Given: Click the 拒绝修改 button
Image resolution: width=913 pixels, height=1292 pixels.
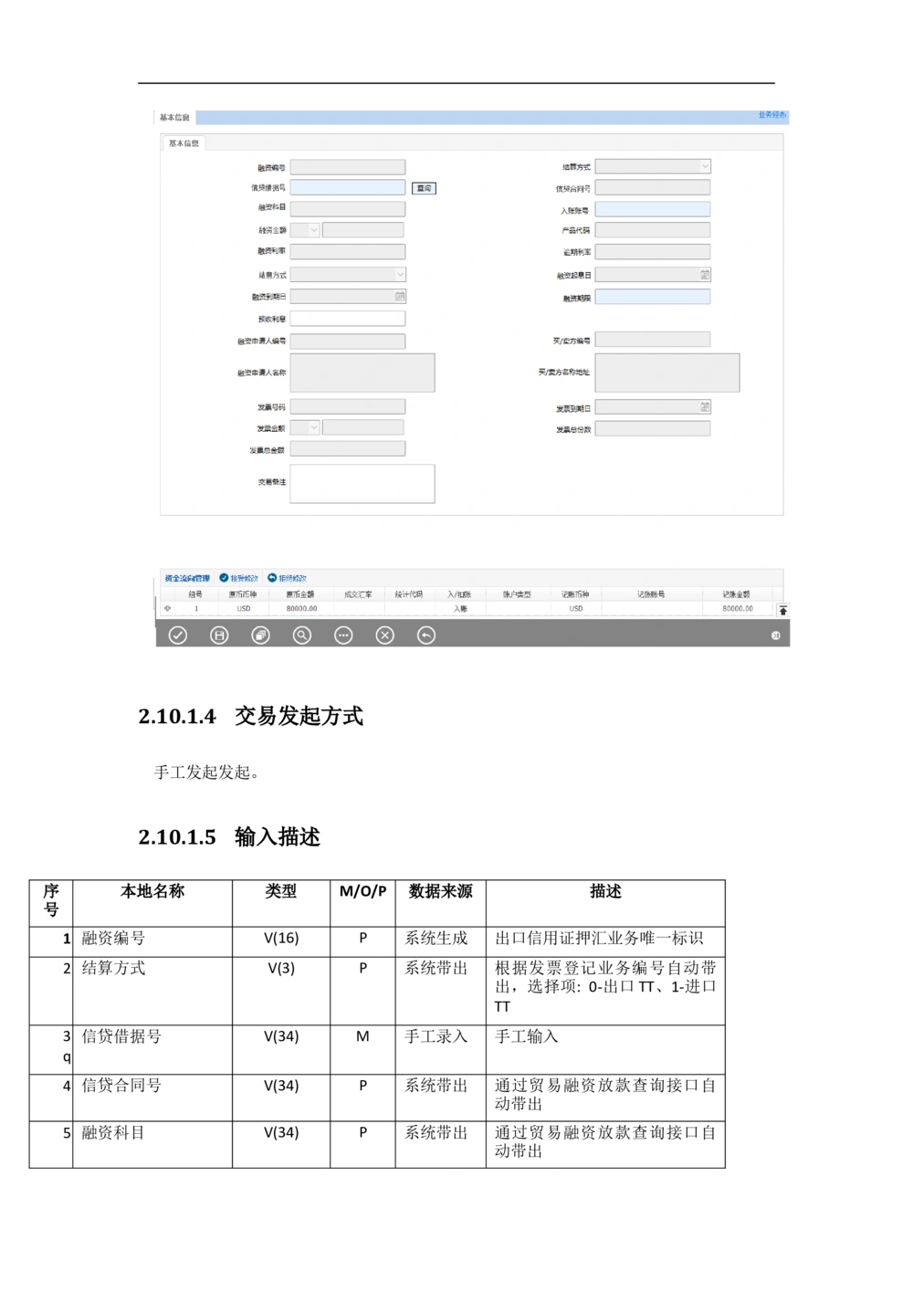Looking at the screenshot, I should click(x=287, y=578).
